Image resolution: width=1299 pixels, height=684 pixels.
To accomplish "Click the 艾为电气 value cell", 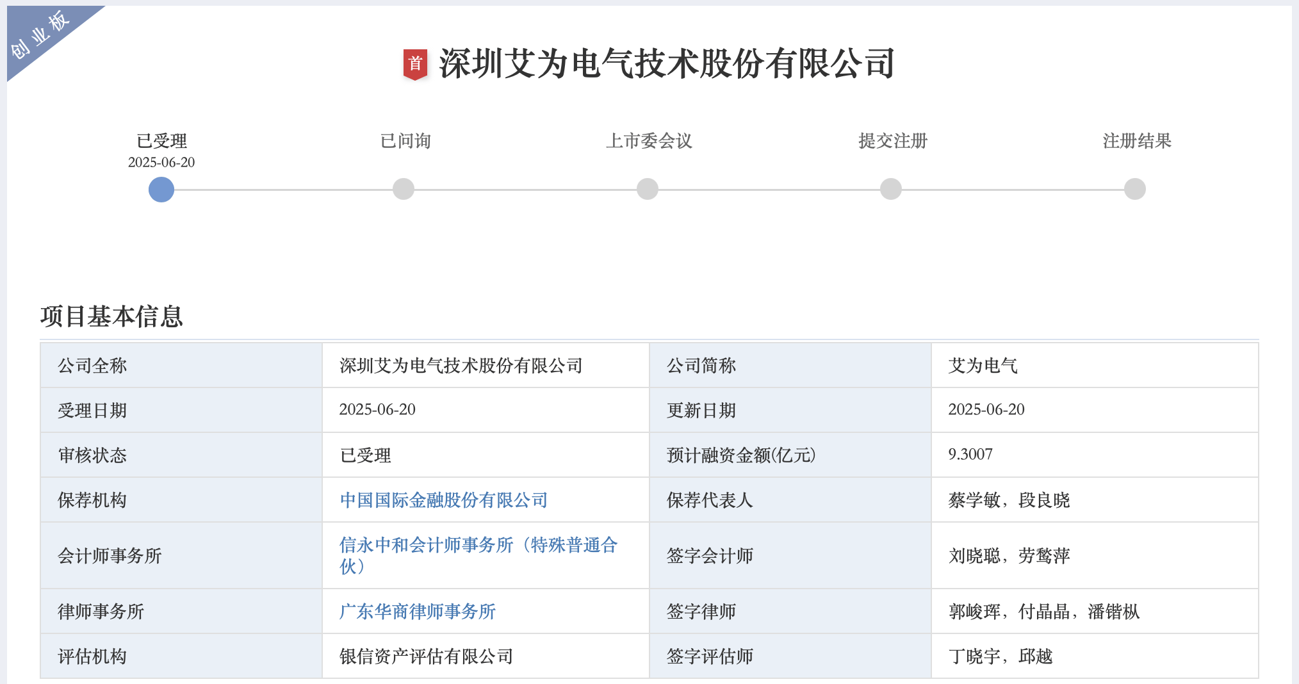I will (1095, 365).
